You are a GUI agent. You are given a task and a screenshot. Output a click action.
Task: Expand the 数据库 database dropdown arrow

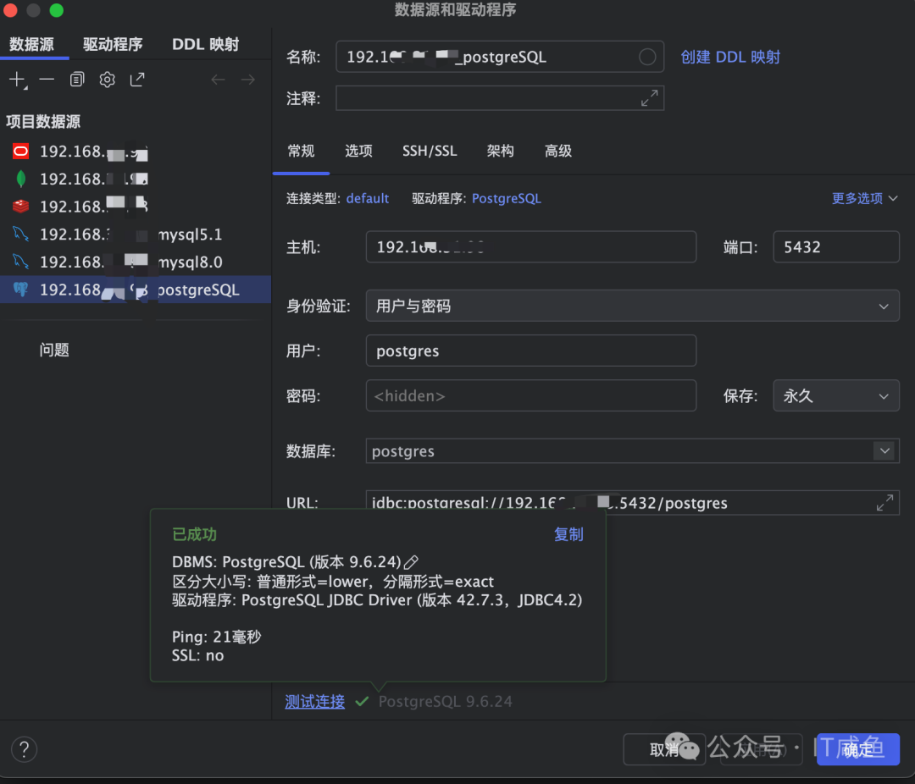click(x=884, y=450)
